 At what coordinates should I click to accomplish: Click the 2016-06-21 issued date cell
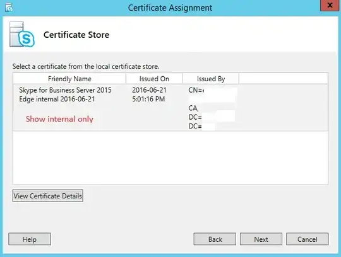click(149, 90)
